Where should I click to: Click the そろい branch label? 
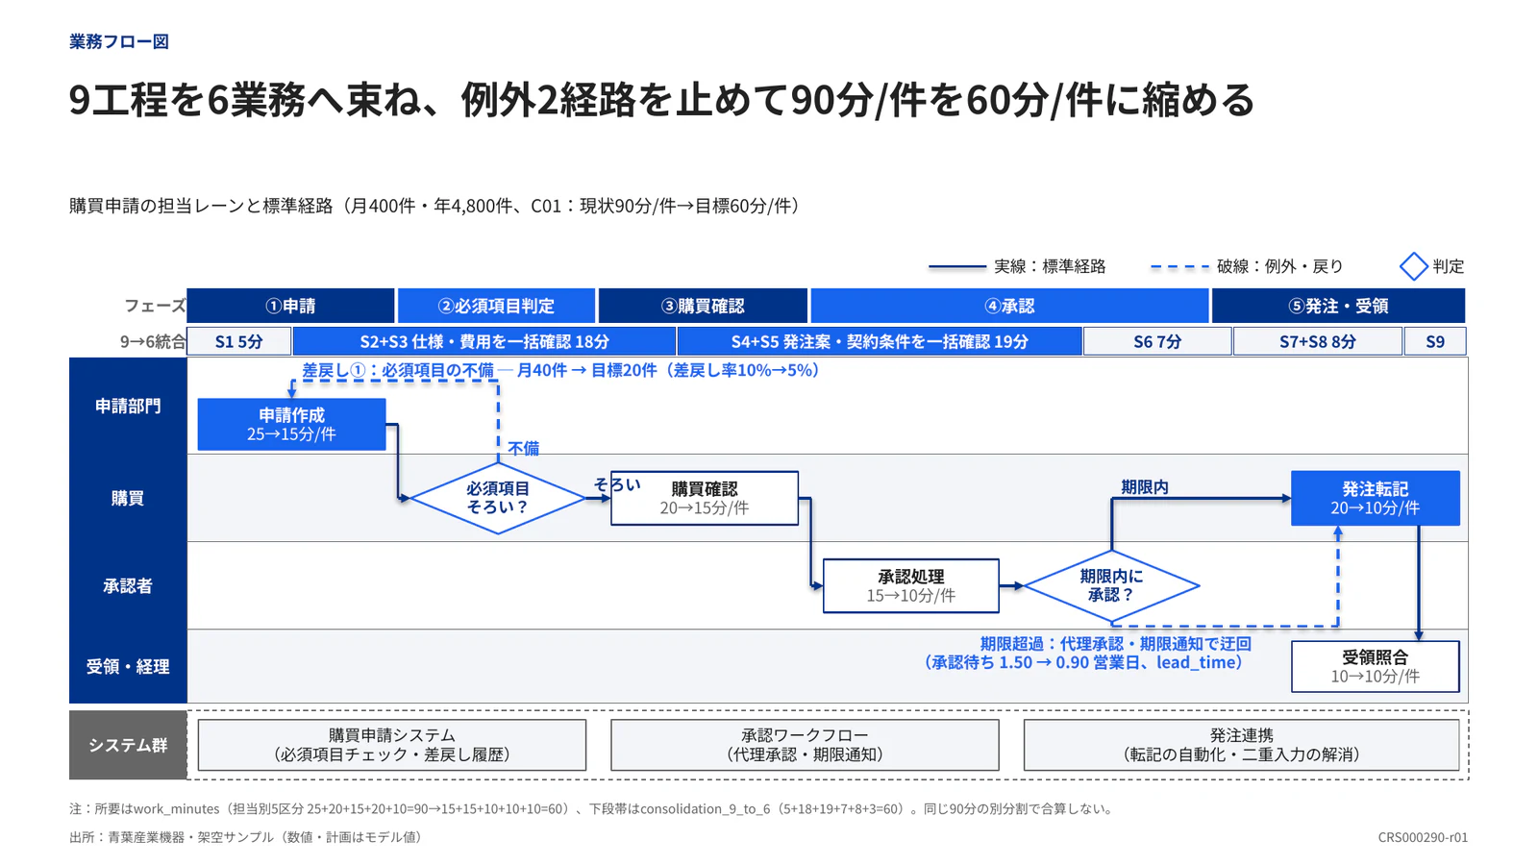coord(617,484)
